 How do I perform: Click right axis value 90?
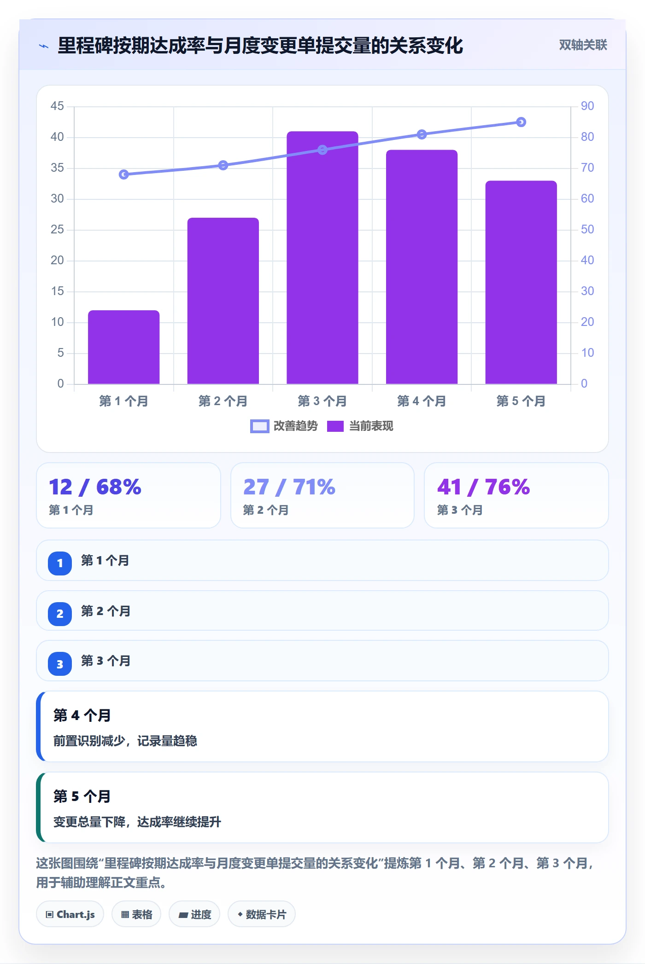click(587, 106)
